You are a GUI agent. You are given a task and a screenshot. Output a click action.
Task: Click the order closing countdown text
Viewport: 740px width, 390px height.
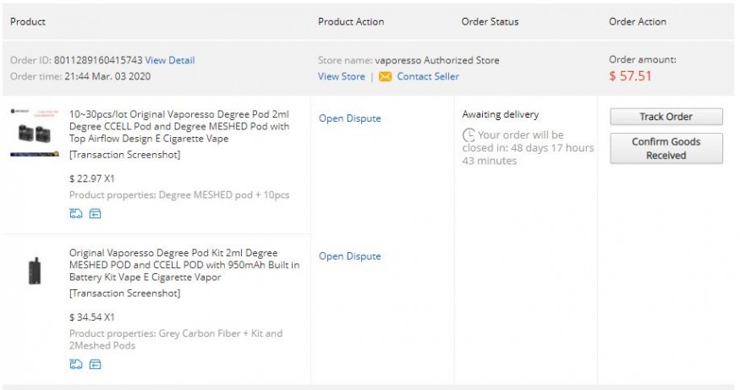(528, 148)
